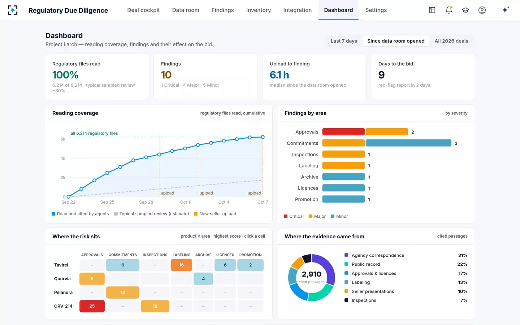This screenshot has height=325, width=520.
Task: Select the Dashboard tab
Action: (338, 10)
